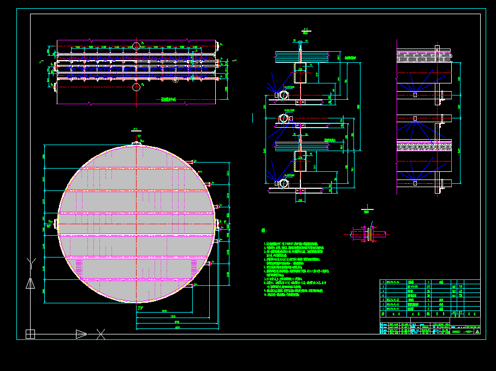Select the section title above the middle view
The width and height of the screenshot is (496, 371).
(x=306, y=31)
